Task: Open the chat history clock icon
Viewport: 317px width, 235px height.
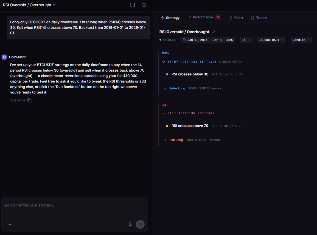Action: pyautogui.click(x=144, y=5)
